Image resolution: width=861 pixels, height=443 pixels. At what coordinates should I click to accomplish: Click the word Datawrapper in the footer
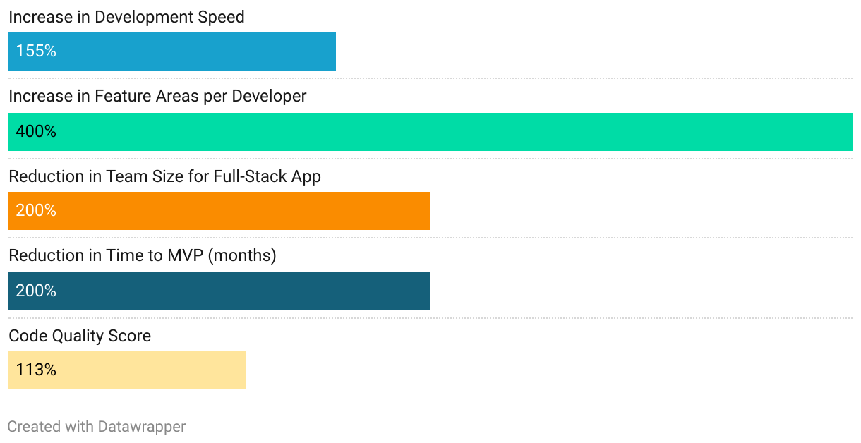coord(142,427)
